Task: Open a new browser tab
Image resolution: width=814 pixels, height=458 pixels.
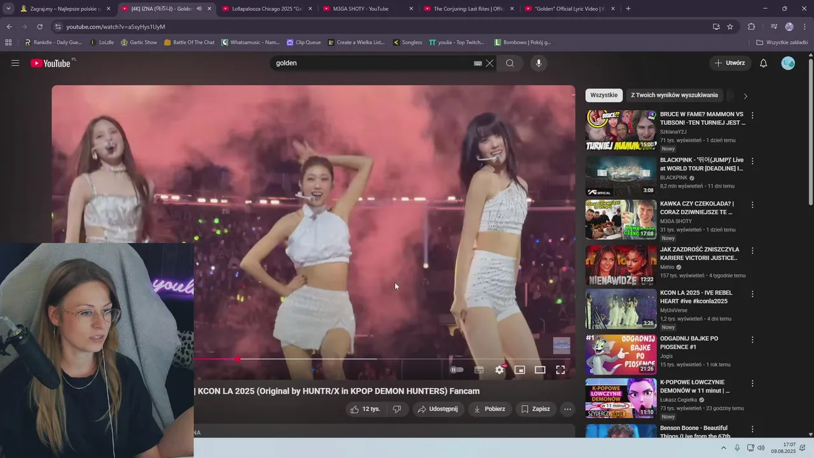Action: click(x=628, y=9)
